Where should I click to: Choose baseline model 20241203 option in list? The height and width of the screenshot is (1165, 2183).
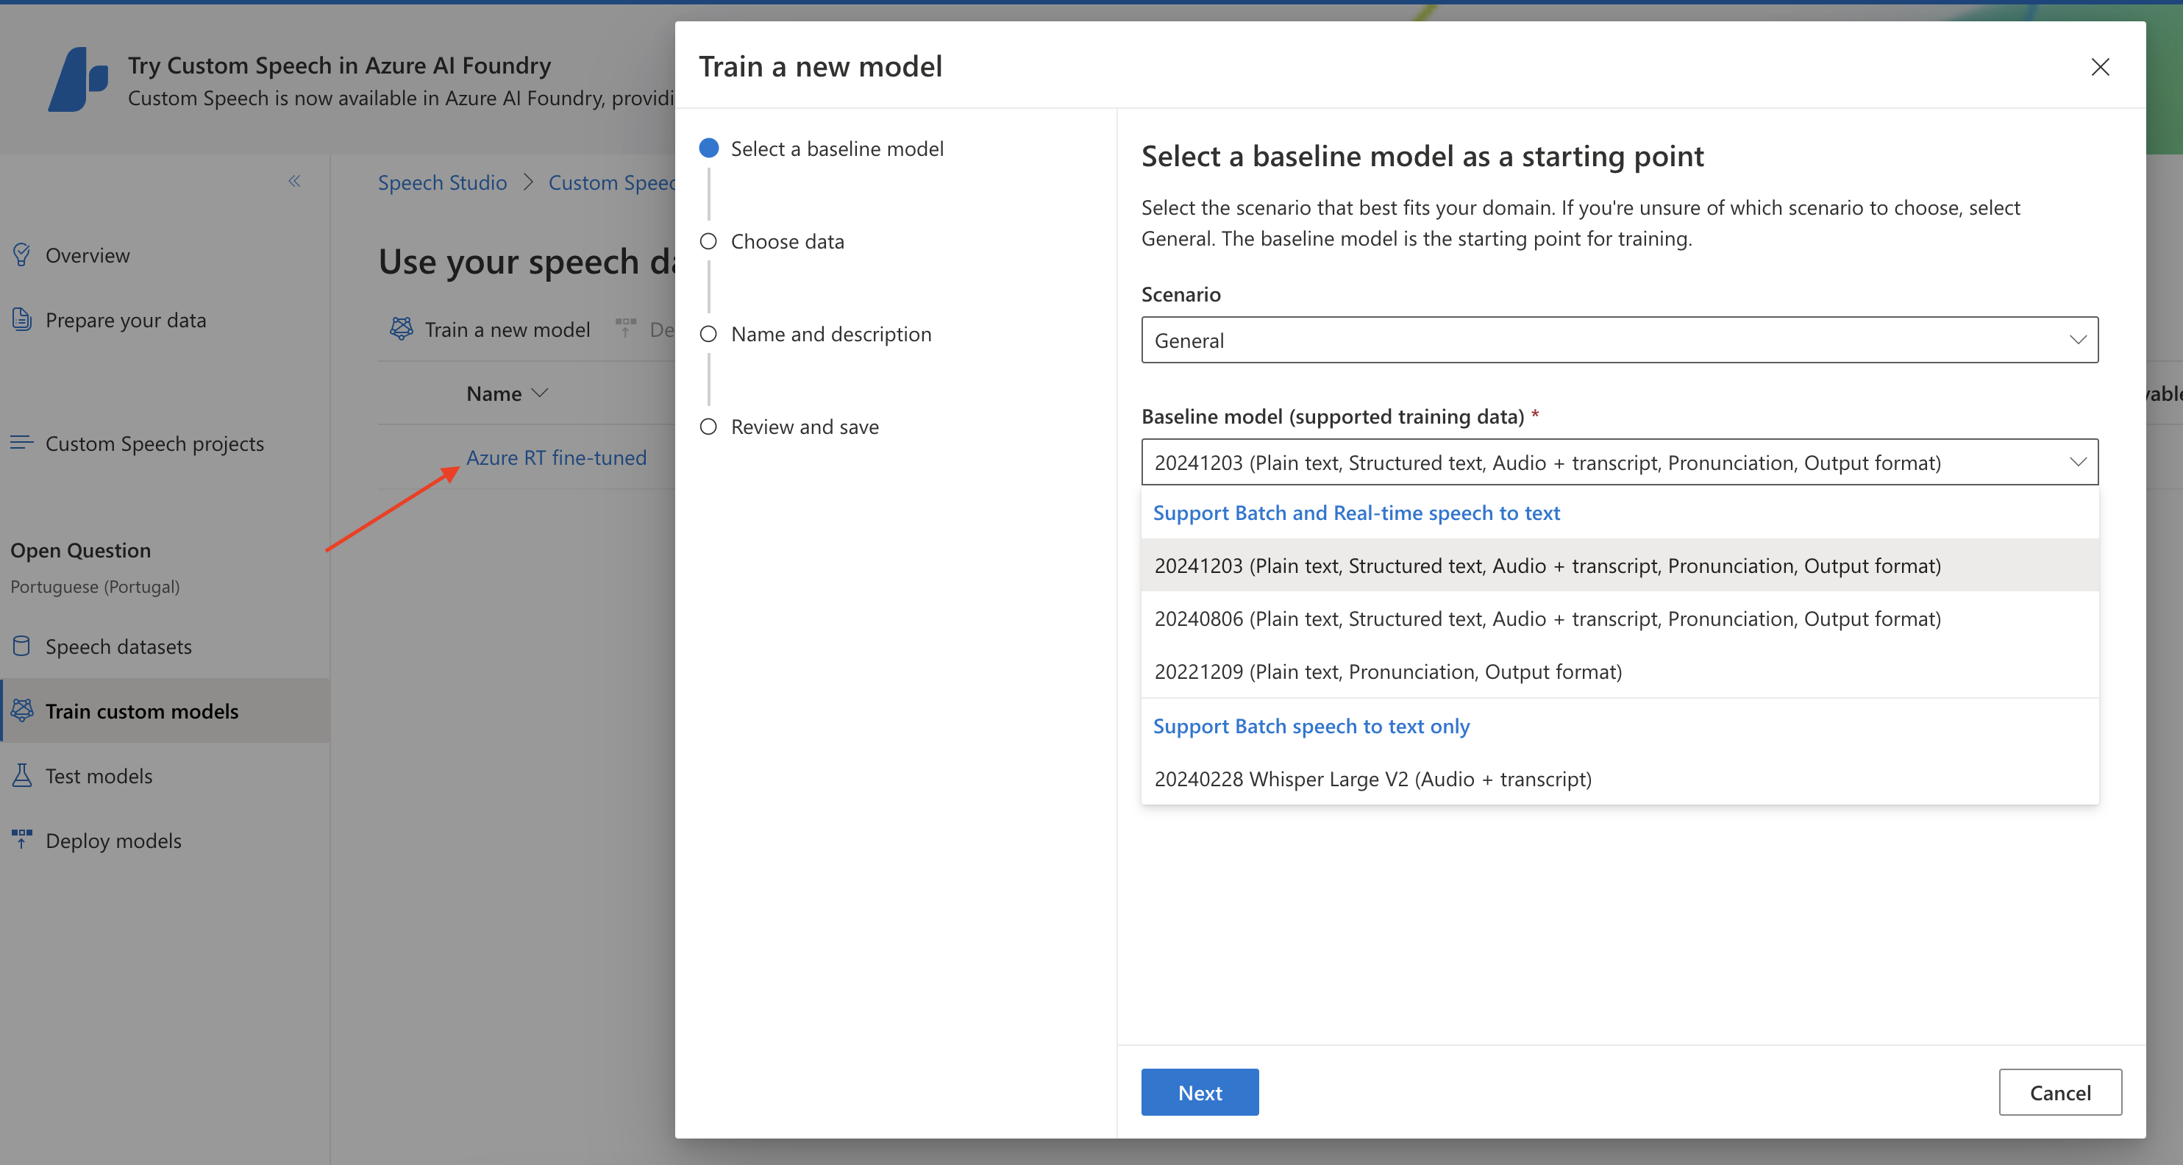1620,565
